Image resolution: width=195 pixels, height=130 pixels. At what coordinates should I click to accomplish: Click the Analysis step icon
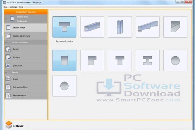click(8, 57)
